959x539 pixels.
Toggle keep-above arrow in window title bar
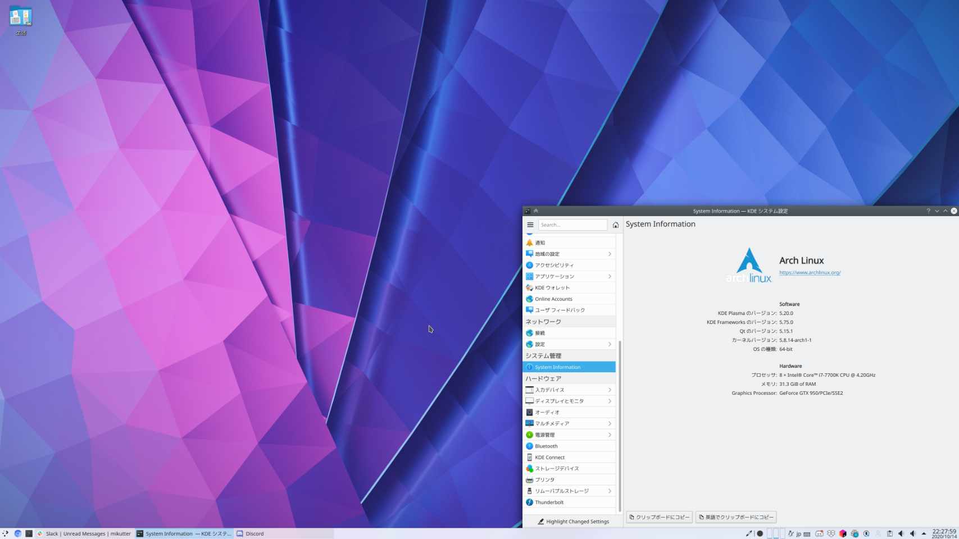pos(536,211)
